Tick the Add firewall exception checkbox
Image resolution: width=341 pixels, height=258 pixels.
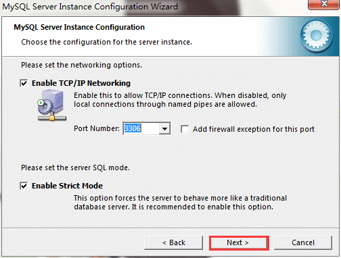(185, 129)
